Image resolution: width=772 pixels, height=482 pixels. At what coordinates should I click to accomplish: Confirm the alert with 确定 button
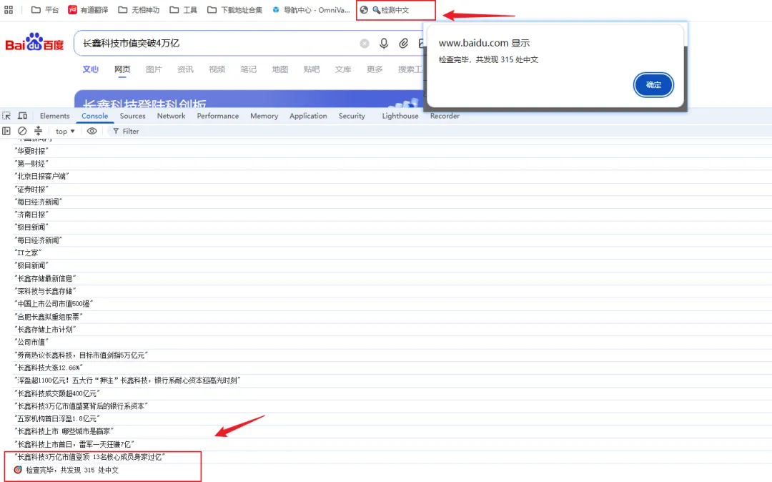(653, 84)
